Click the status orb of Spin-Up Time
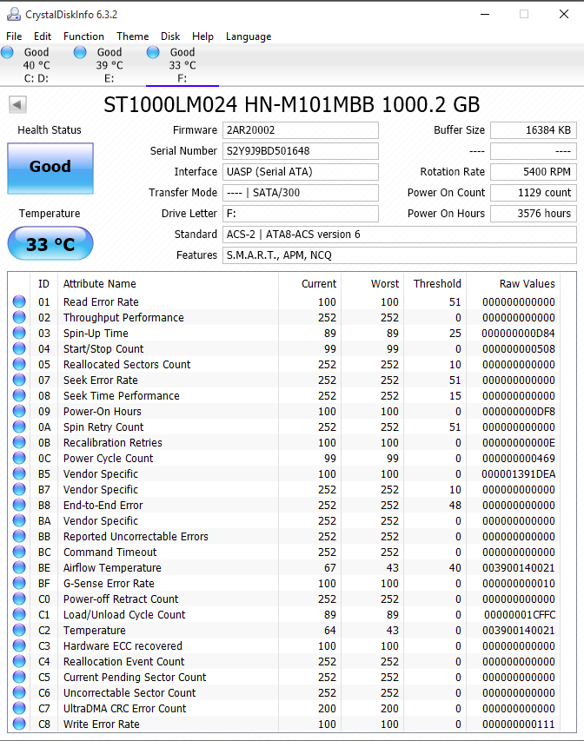 pos(19,333)
